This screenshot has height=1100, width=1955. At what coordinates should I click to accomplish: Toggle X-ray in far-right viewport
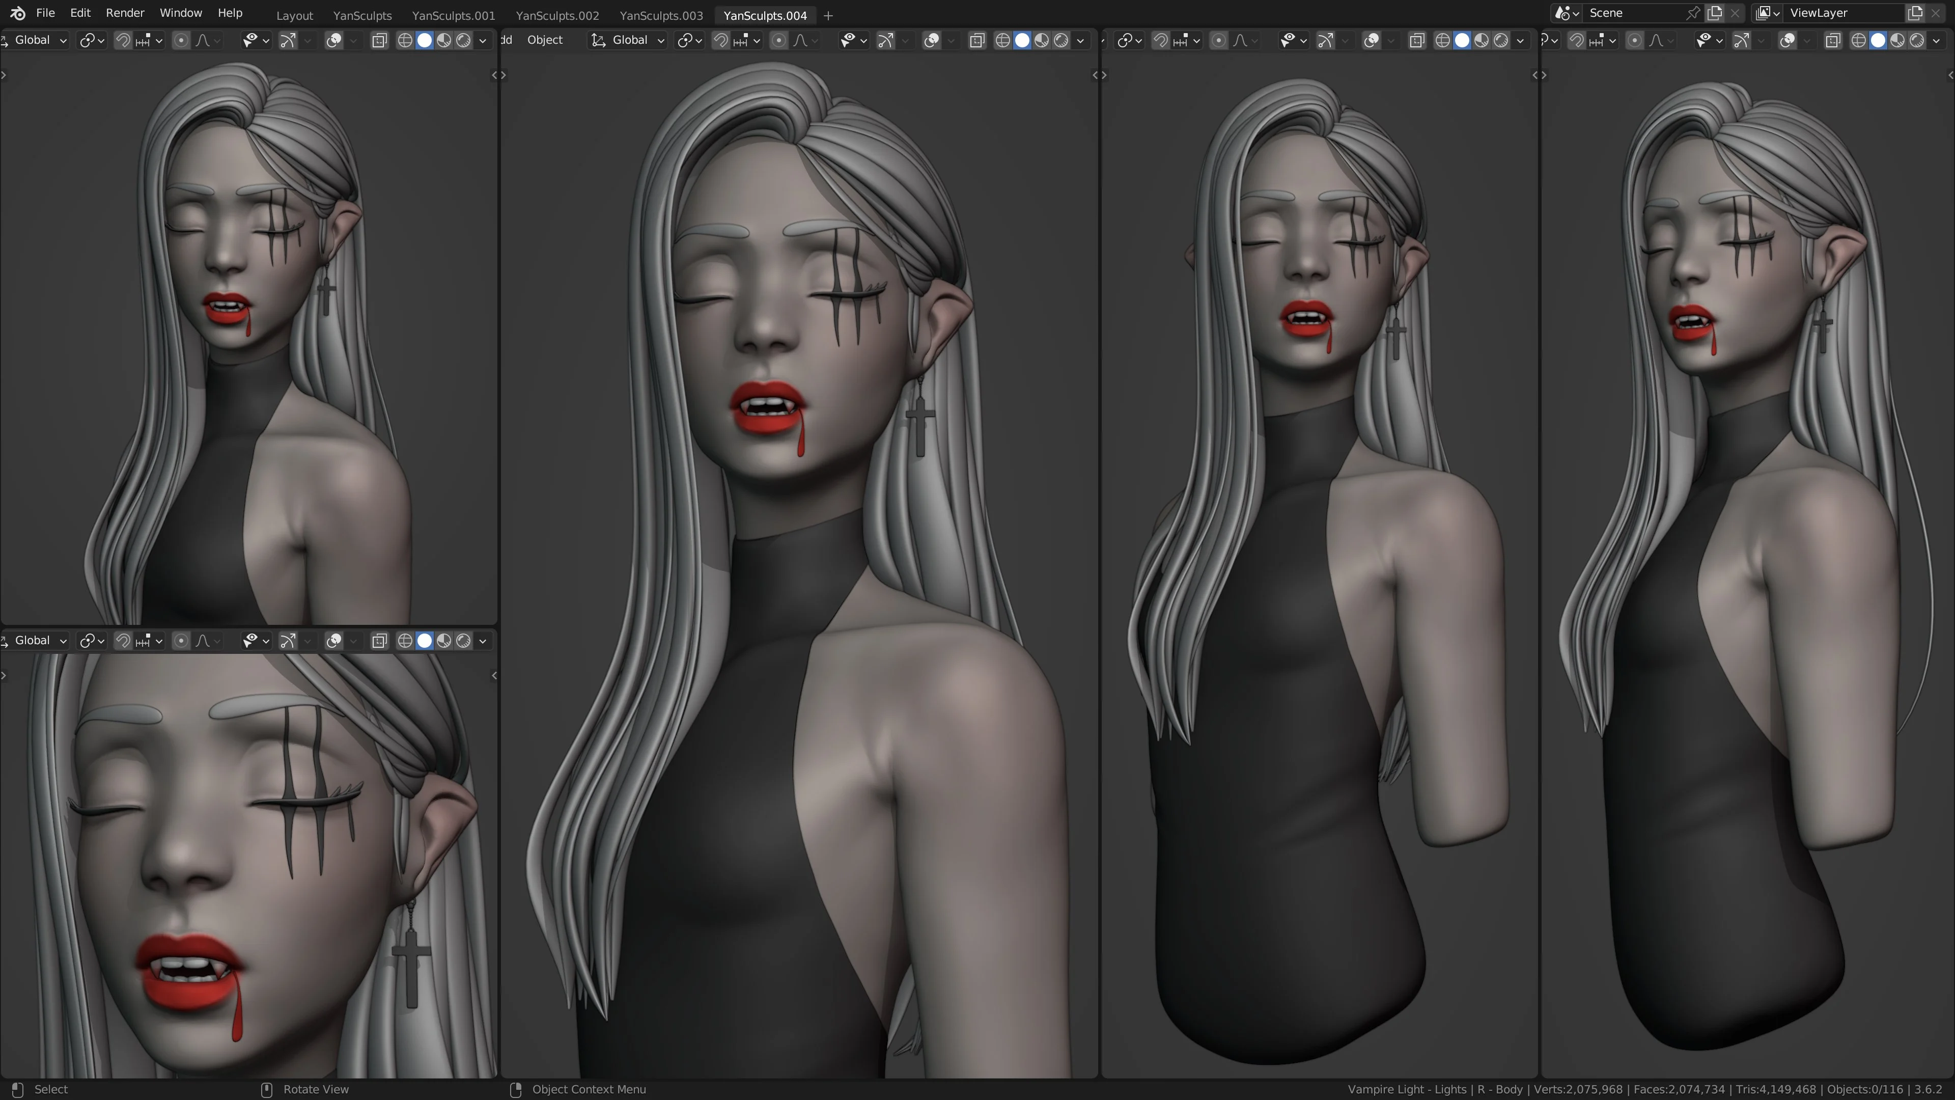pos(1833,40)
